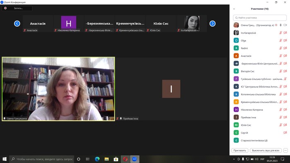Switch keyboard language УКР in tray
Viewport: 290px width, 163px height.
pos(262,159)
